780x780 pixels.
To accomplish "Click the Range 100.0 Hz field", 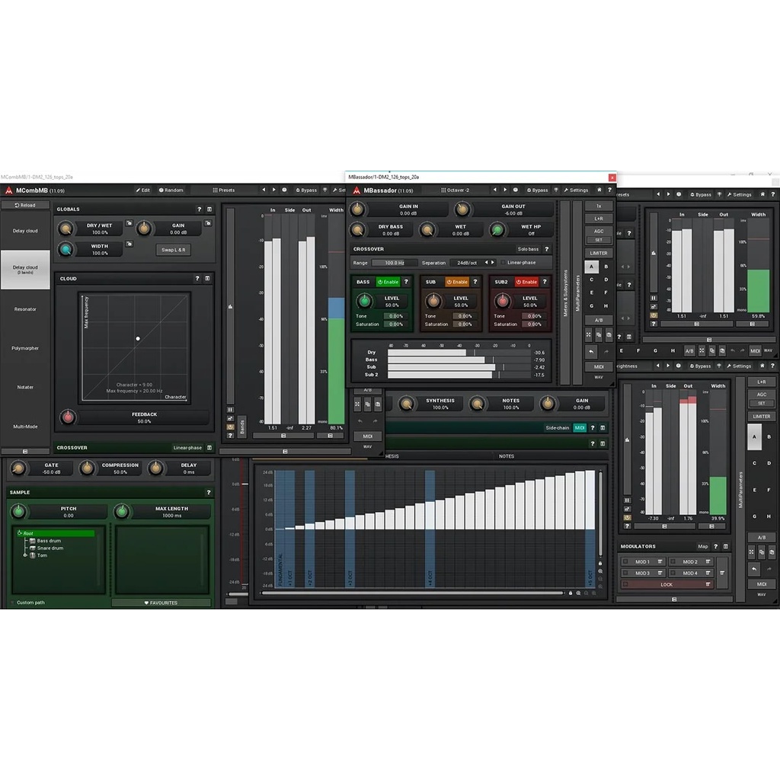I will (395, 263).
